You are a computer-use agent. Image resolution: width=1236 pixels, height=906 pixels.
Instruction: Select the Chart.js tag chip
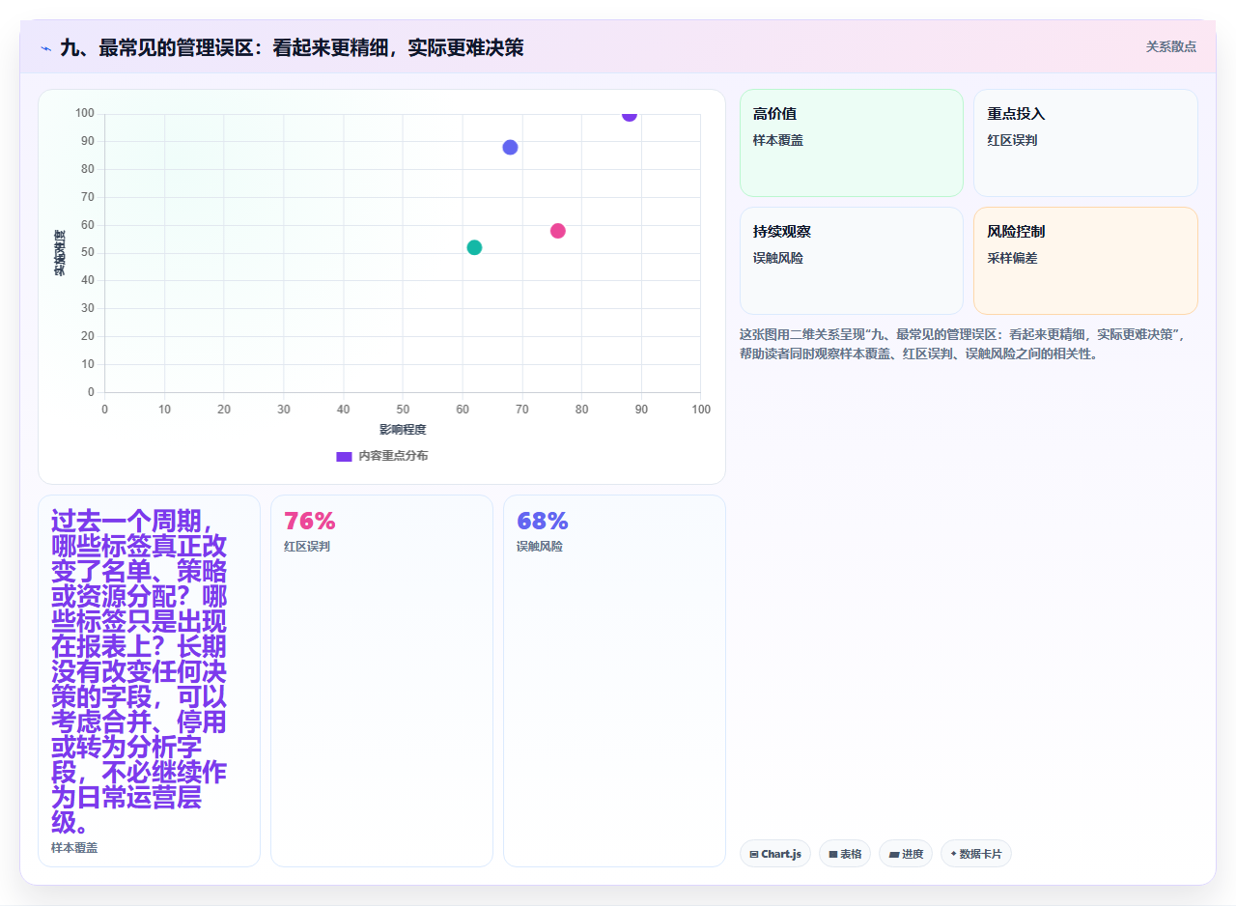[775, 854]
